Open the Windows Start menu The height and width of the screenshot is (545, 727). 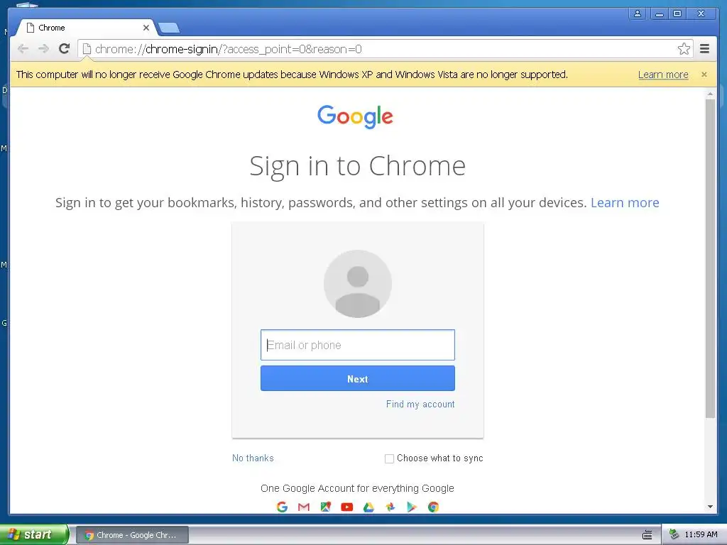click(33, 535)
